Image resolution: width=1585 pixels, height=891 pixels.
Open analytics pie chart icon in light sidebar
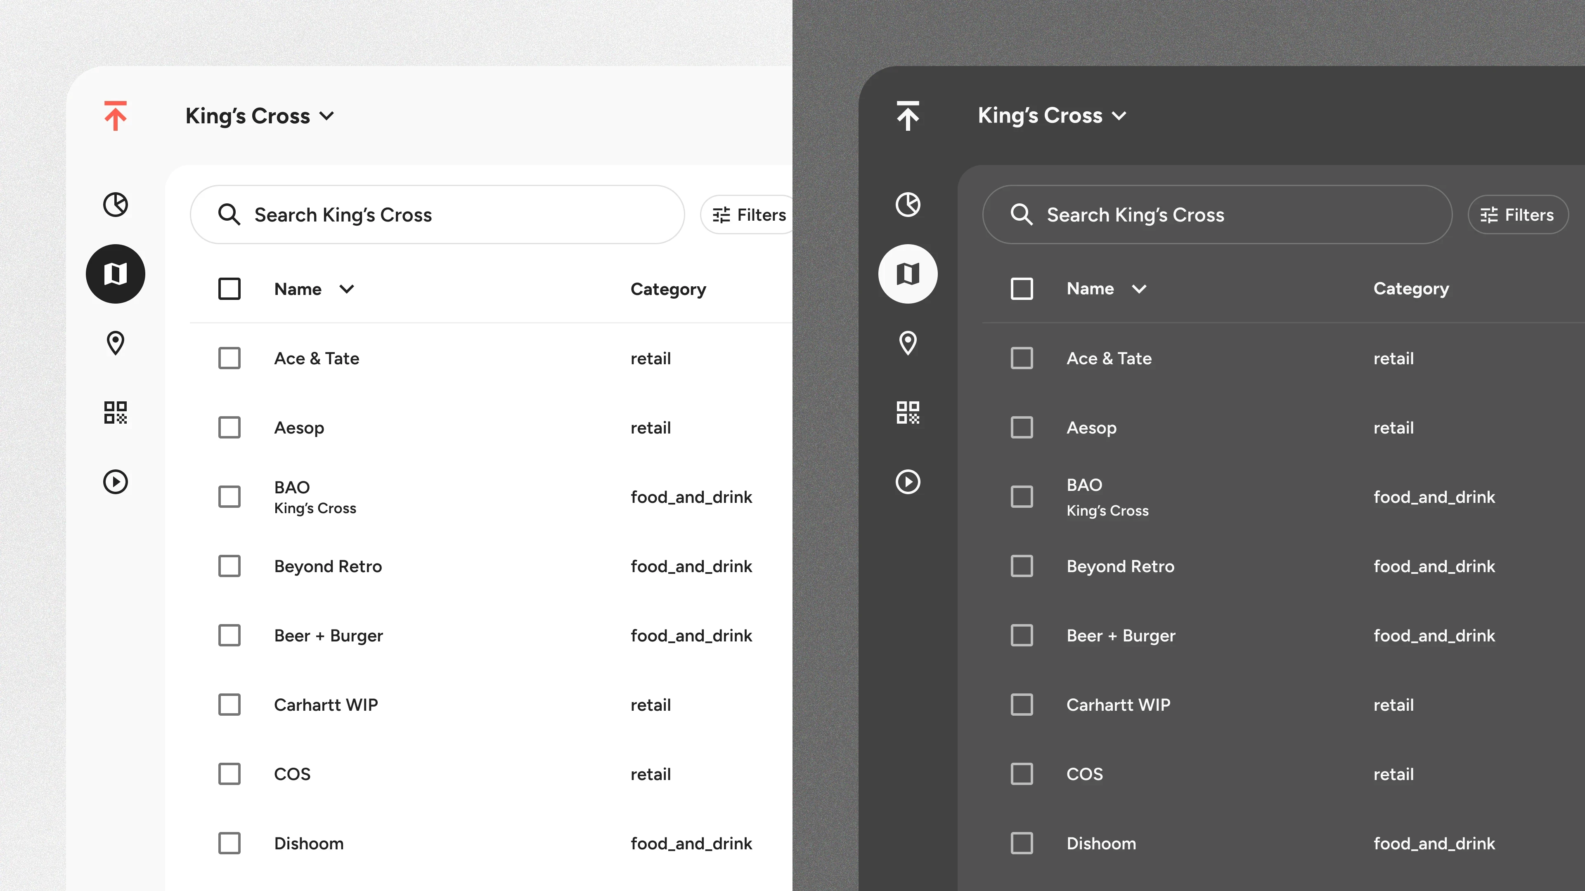click(x=116, y=204)
